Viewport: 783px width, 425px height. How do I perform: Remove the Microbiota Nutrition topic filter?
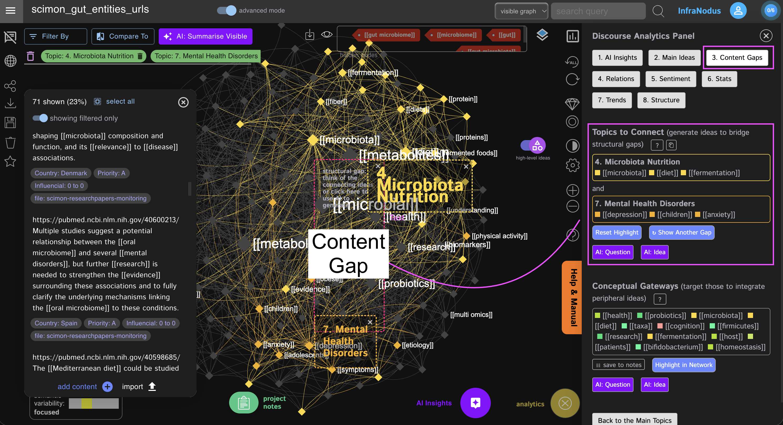pos(140,56)
